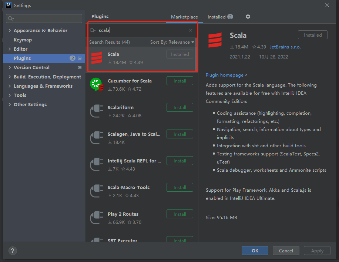Open the Sort By: Relevance dropdown
The width and height of the screenshot is (339, 262).
click(172, 42)
